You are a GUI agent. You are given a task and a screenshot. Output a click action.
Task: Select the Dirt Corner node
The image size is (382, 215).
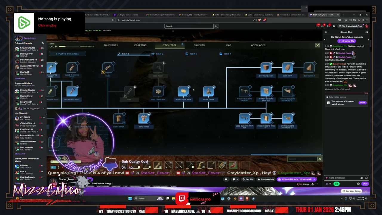tap(309, 68)
